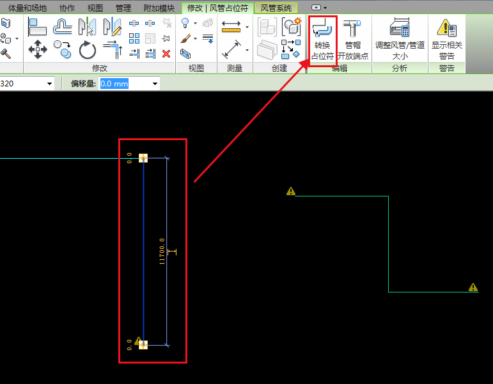
Task: Switch to the 风管系统 tab
Action: pos(276,8)
